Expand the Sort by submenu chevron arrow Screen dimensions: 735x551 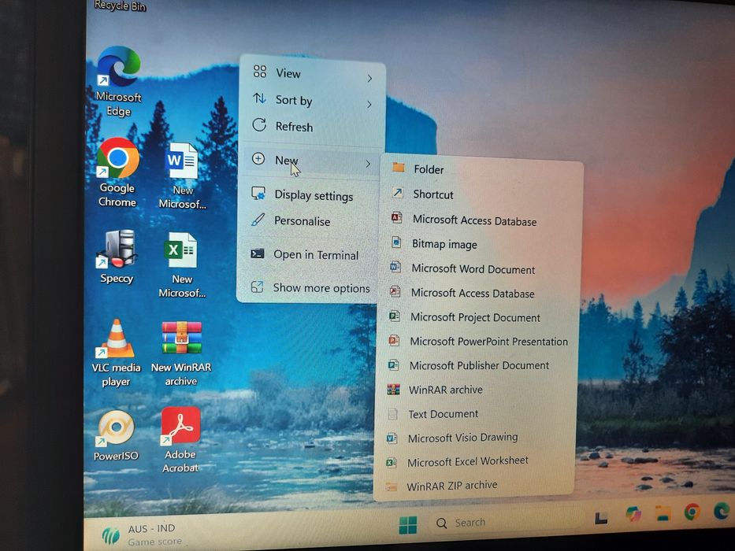pos(369,104)
